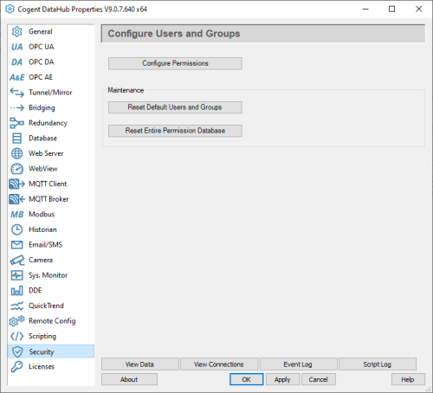Click the Licenses key icon
The image size is (433, 393).
pyautogui.click(x=16, y=366)
